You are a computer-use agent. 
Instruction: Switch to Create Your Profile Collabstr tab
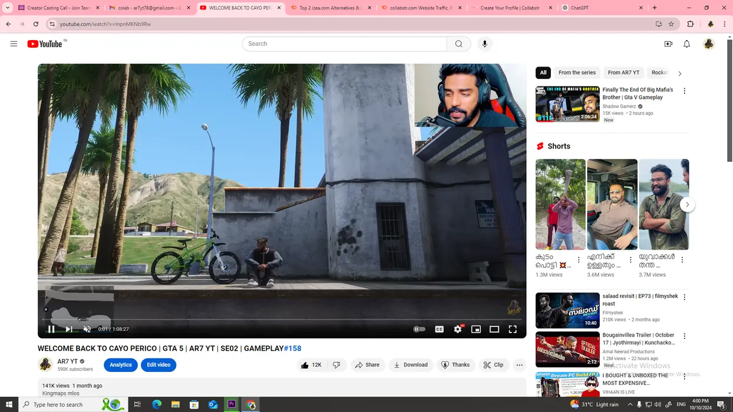coord(510,8)
